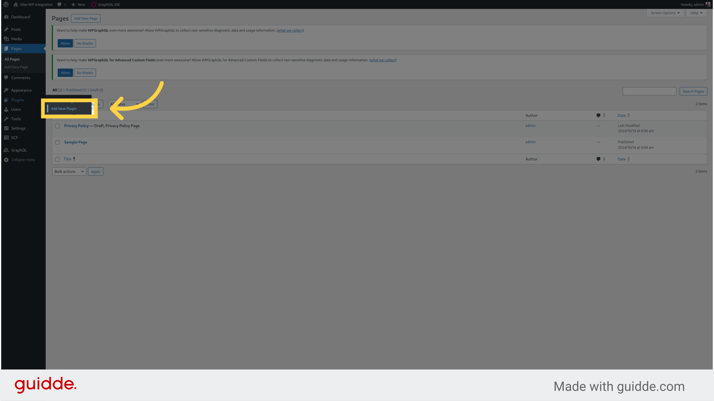Select the Published tab filter
The height and width of the screenshot is (401, 714).
(x=74, y=89)
